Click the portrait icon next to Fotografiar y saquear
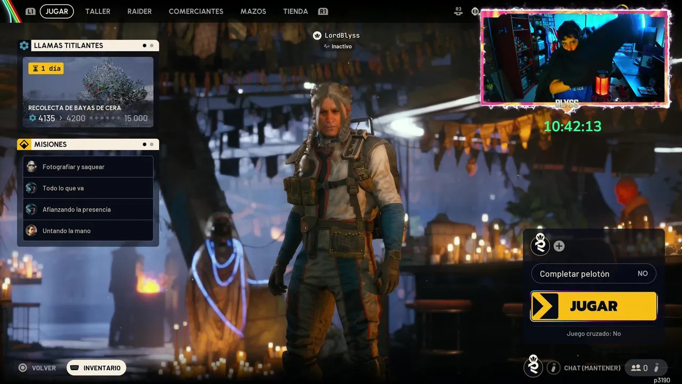The width and height of the screenshot is (682, 384). [31, 166]
